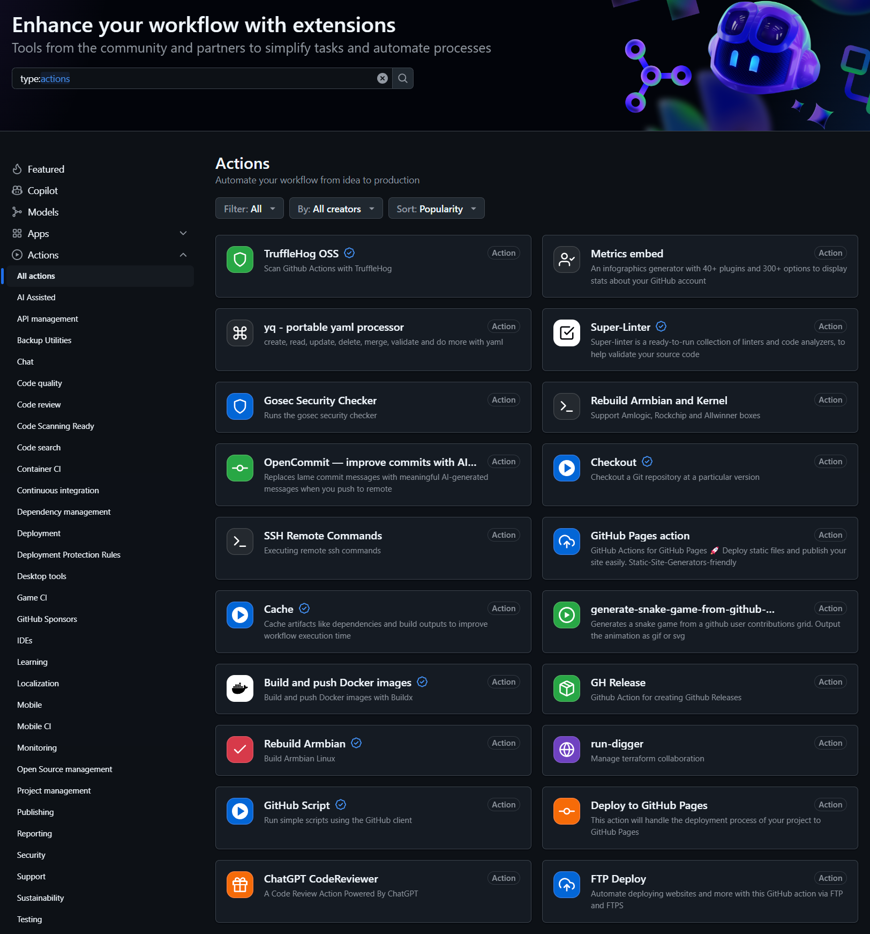Image resolution: width=870 pixels, height=934 pixels.
Task: Open the TruffleHog OSS green shield icon
Action: [x=240, y=260]
